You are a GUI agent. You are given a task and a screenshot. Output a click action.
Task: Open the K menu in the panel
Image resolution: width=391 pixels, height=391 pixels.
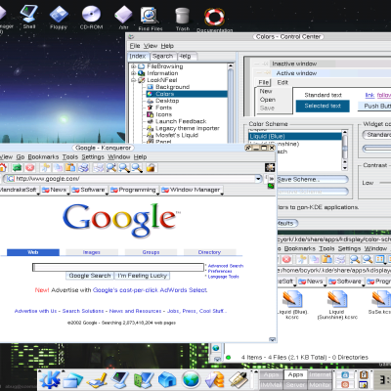[50, 379]
